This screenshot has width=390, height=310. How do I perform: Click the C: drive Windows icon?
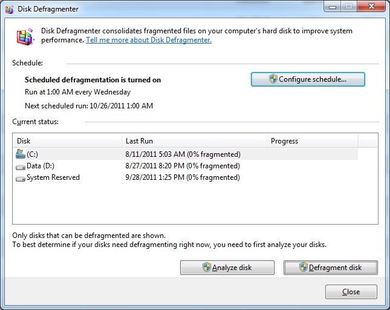coord(21,154)
